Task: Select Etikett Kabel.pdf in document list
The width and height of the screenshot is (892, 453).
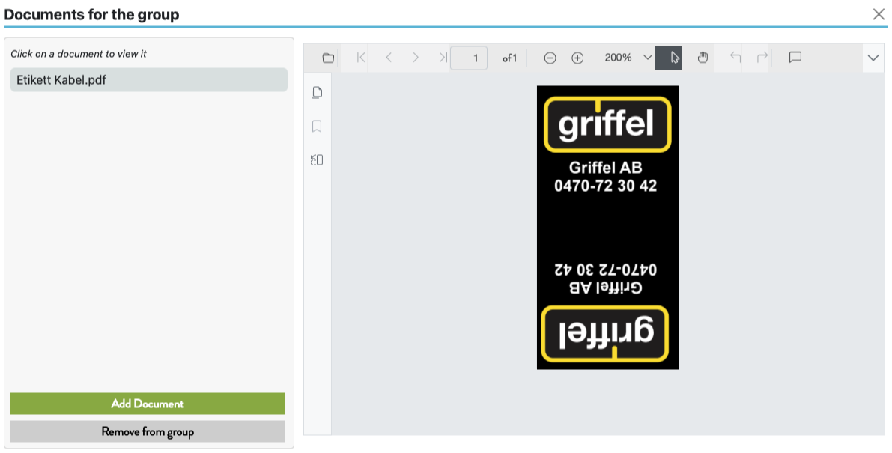Action: 148,80
